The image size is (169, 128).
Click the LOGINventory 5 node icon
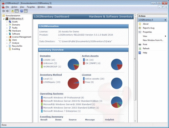tap(7, 19)
